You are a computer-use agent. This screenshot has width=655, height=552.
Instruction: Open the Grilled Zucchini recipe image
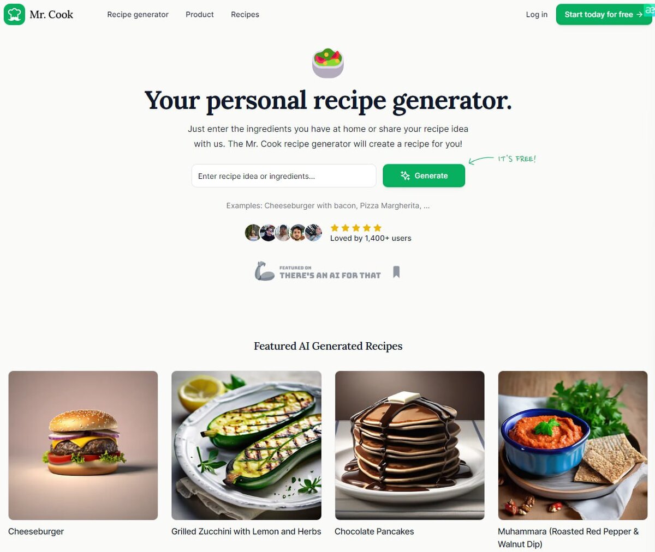246,445
